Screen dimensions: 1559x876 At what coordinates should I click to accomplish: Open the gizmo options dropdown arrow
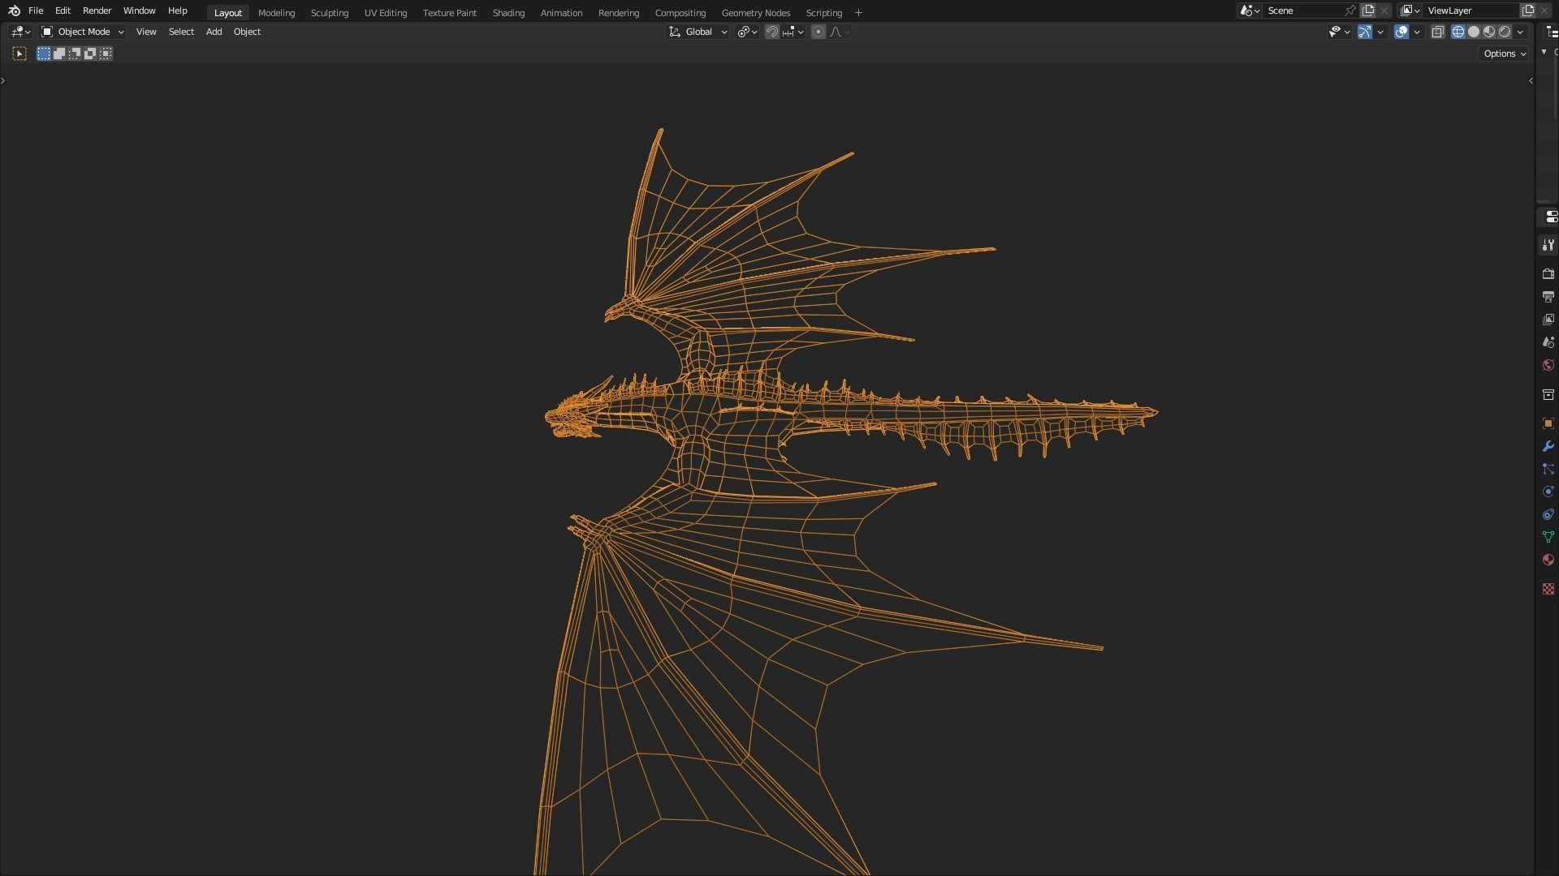1380,32
